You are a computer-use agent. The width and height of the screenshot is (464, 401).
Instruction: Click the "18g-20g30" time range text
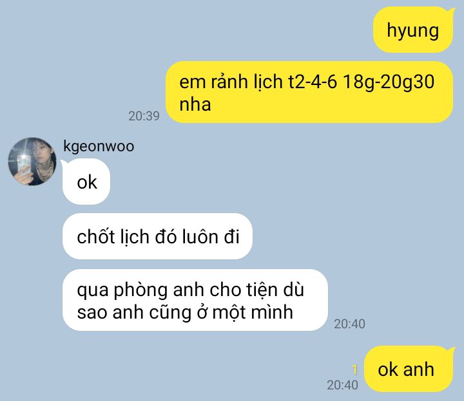(389, 82)
